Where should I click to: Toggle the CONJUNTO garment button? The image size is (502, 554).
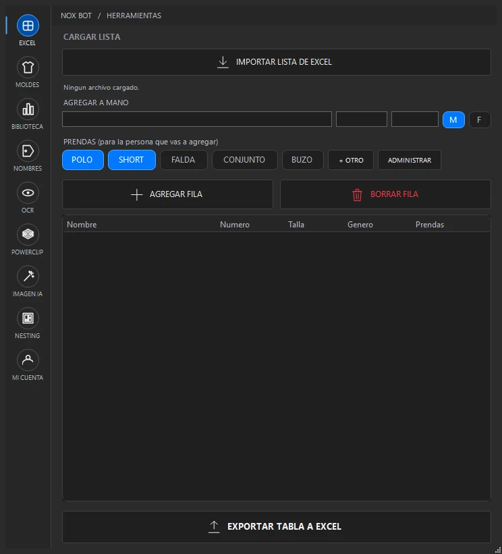(x=244, y=160)
